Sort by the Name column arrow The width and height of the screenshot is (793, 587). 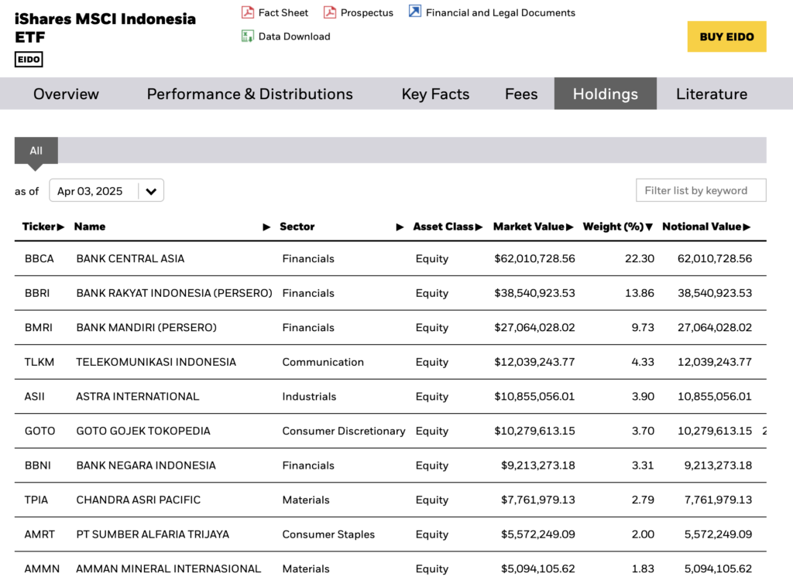point(266,227)
